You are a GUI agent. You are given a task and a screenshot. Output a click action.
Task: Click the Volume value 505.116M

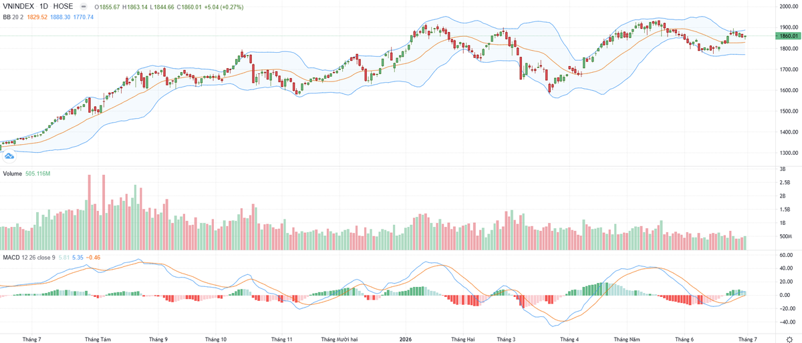(x=38, y=173)
